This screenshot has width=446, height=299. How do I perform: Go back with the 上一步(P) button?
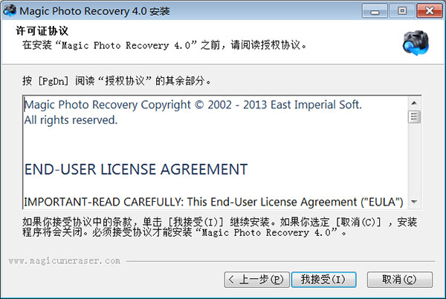[x=257, y=280]
